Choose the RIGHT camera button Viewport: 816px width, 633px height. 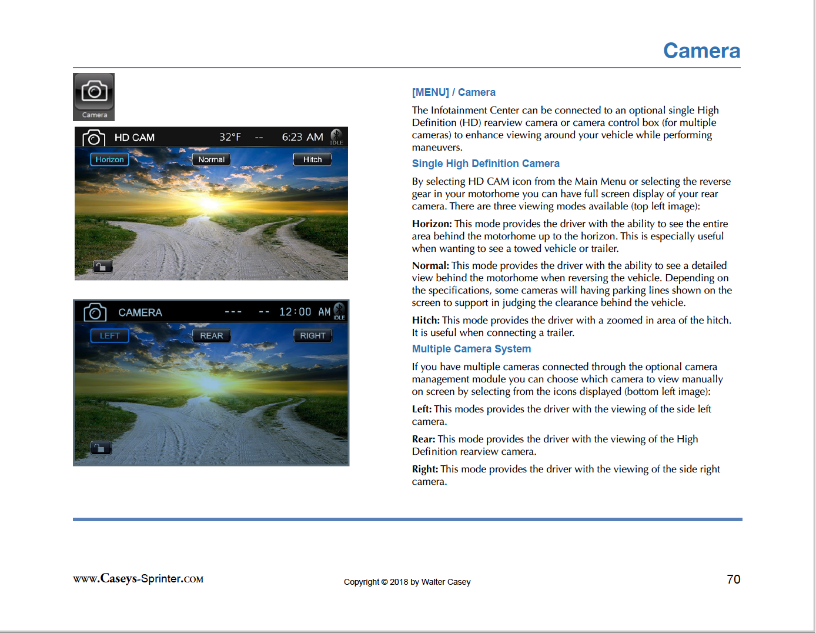click(x=313, y=335)
